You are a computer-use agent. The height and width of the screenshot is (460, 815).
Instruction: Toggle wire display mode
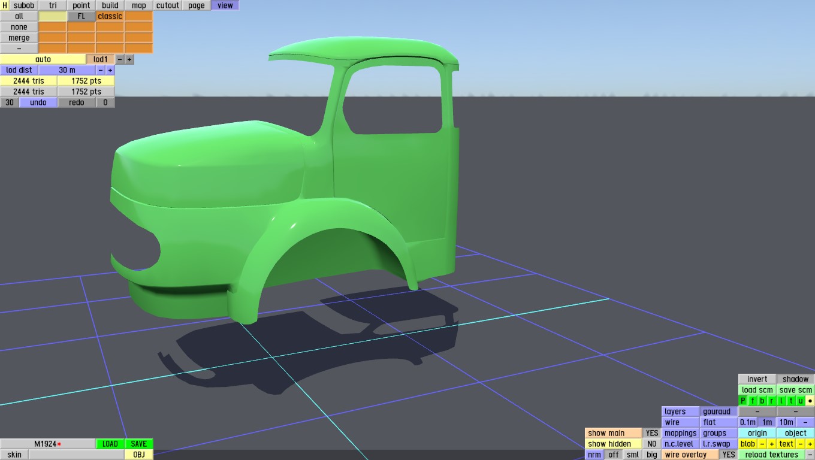click(681, 422)
